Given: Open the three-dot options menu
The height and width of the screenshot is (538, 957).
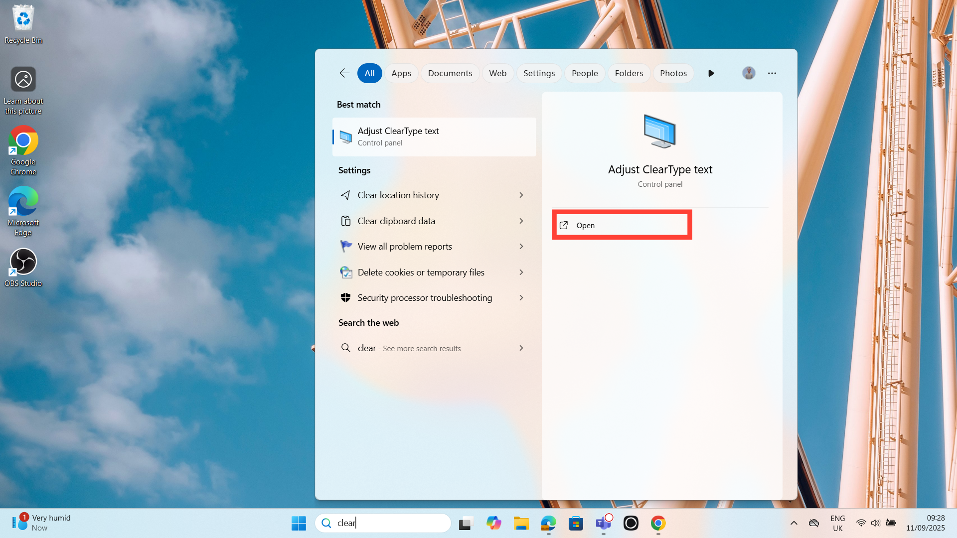Looking at the screenshot, I should tap(772, 73).
